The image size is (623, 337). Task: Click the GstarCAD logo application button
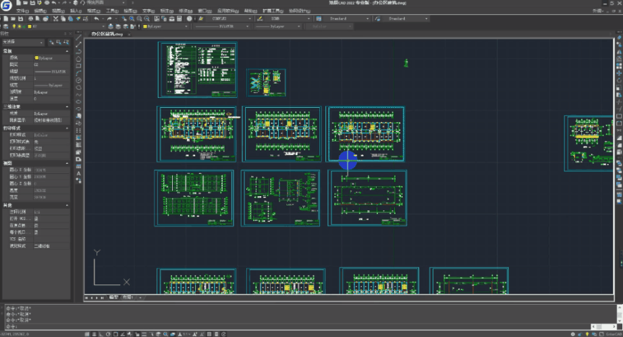[x=6, y=6]
